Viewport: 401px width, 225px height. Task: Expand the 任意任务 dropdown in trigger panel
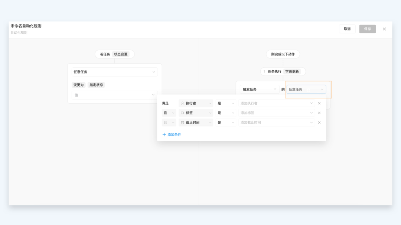tap(114, 72)
